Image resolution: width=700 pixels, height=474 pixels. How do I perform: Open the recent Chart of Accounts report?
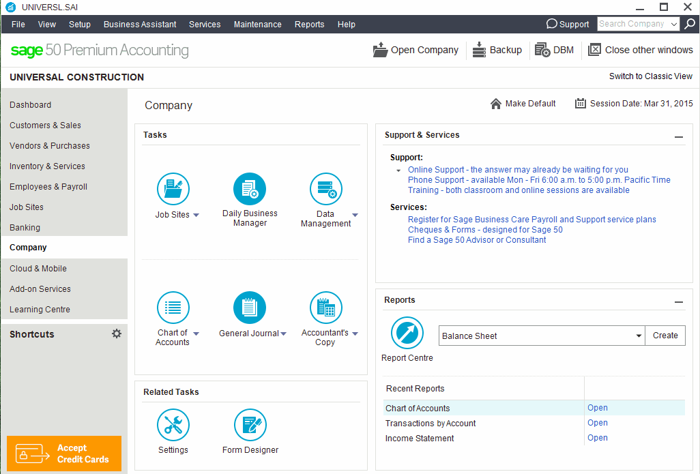pyautogui.click(x=598, y=408)
